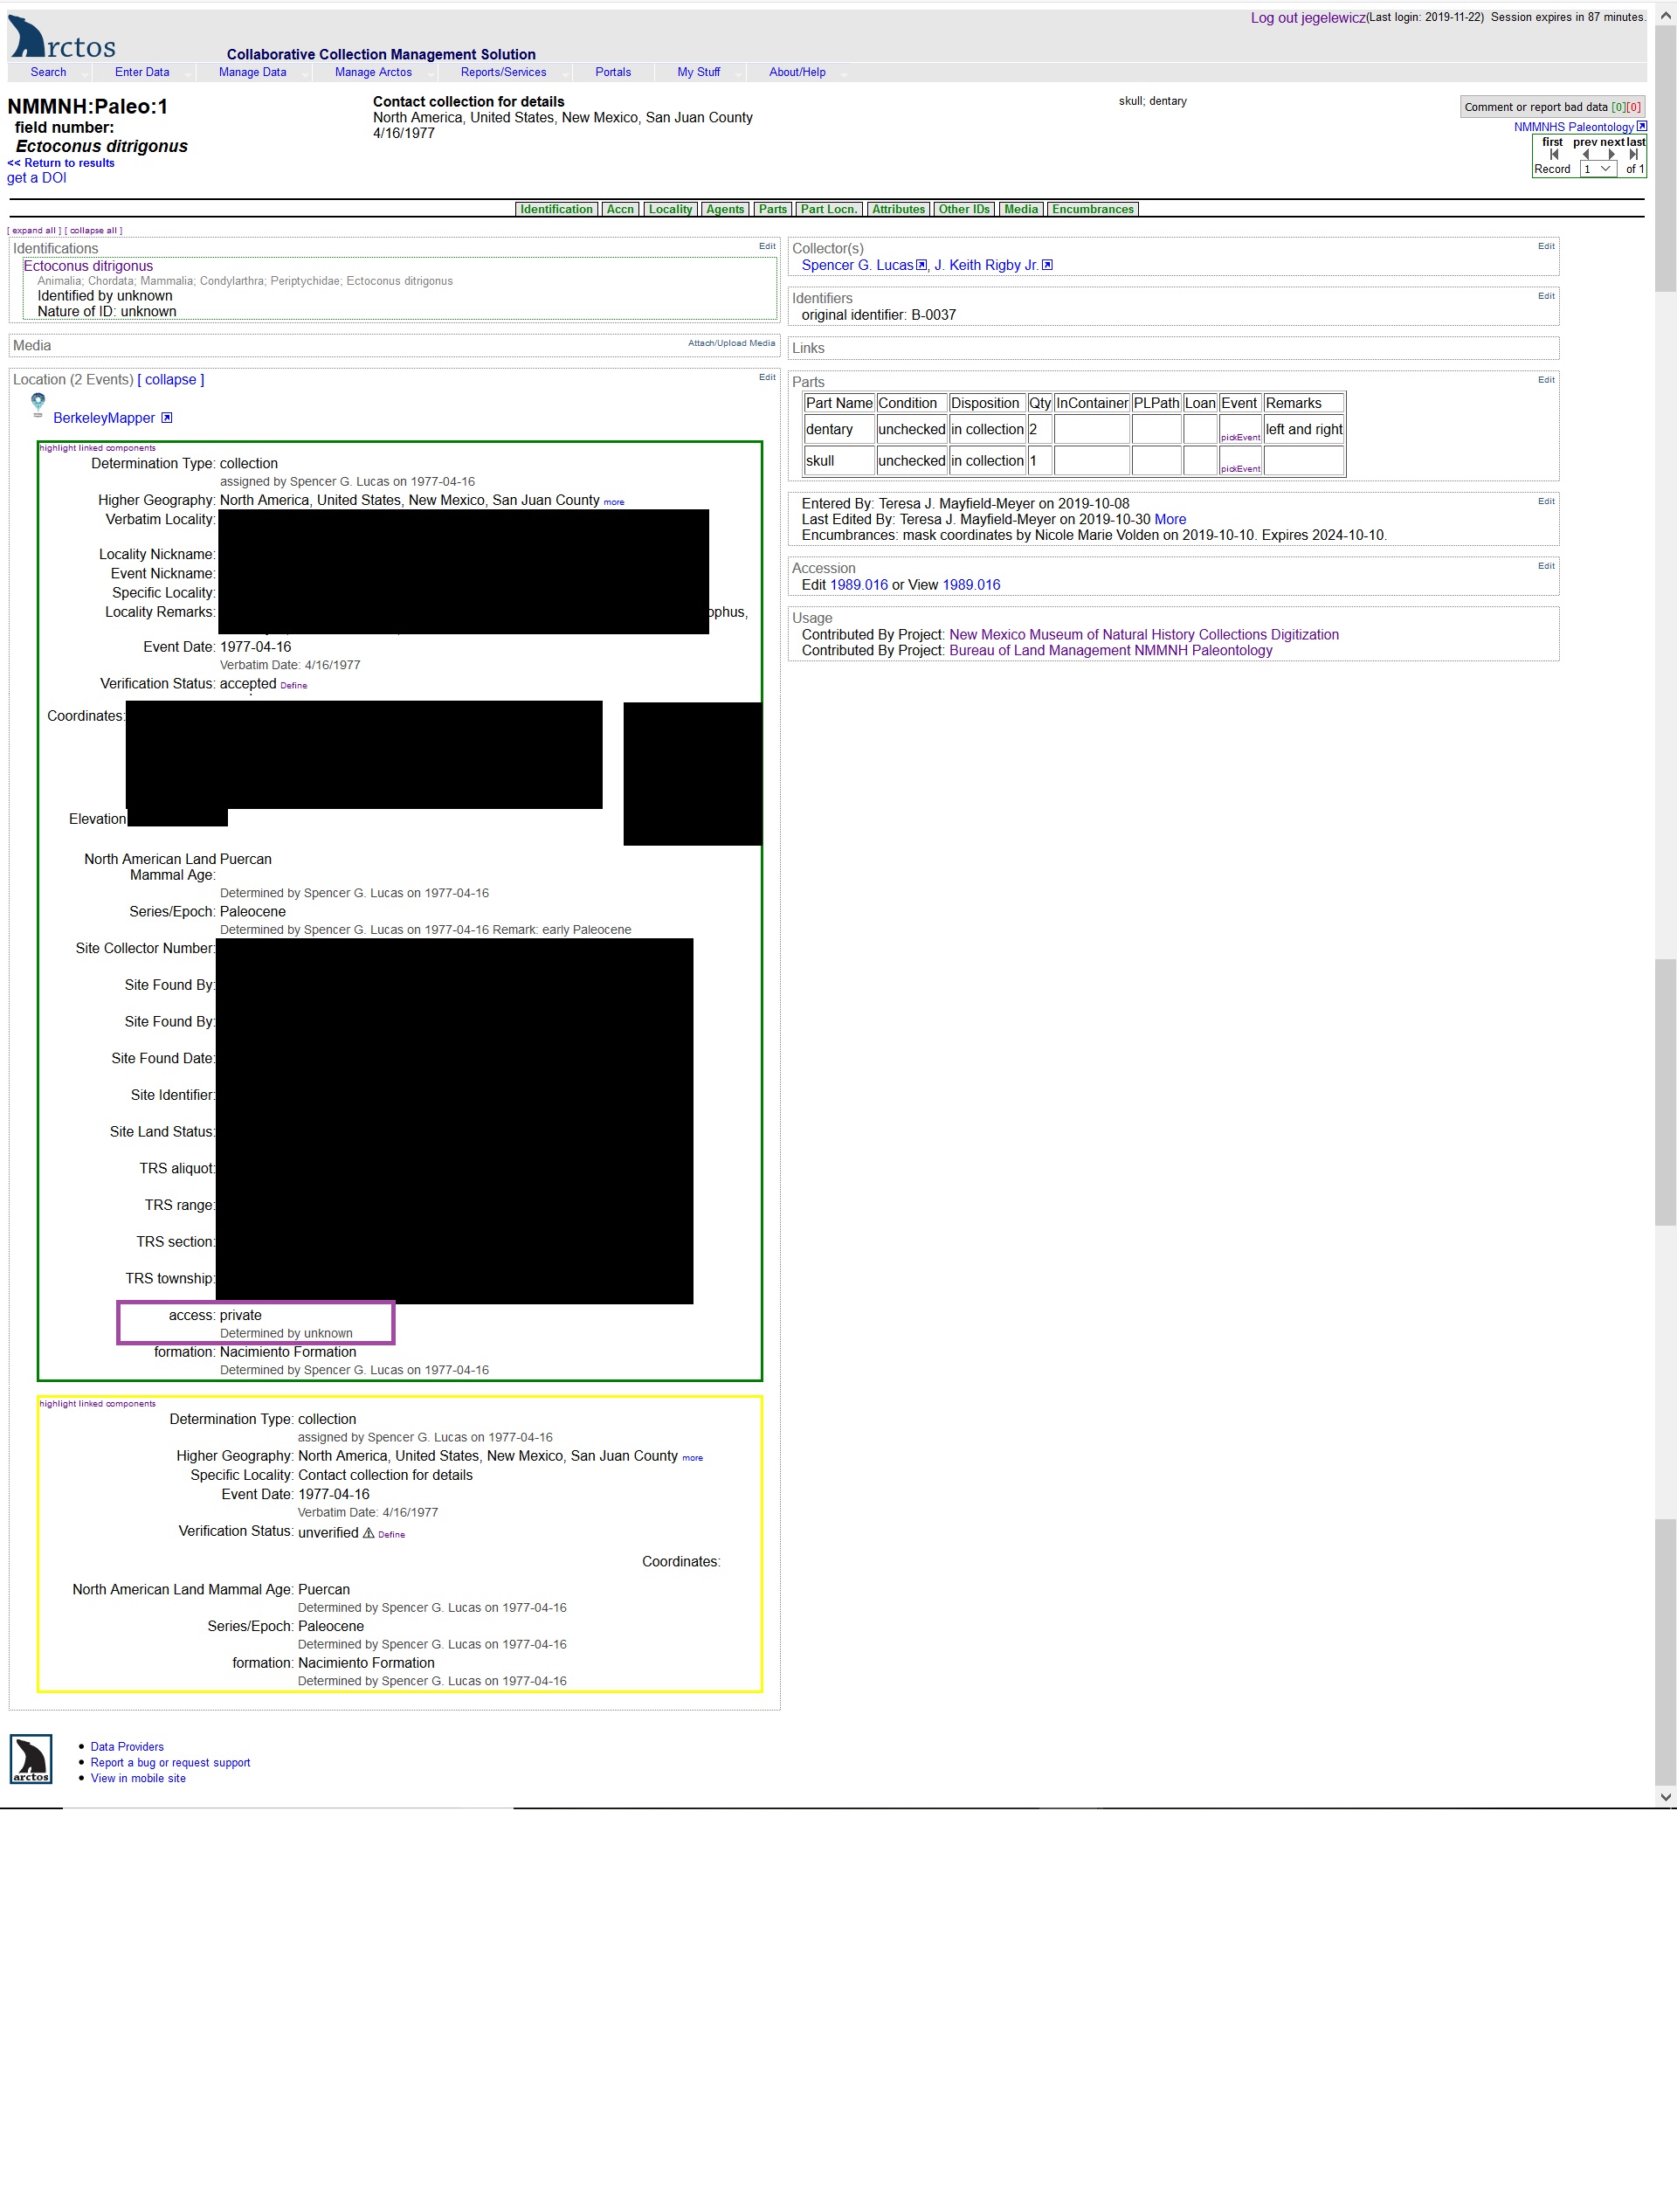Viewport: 1677px width, 2212px height.
Task: Jump to the last record arrow
Action: (x=1634, y=155)
